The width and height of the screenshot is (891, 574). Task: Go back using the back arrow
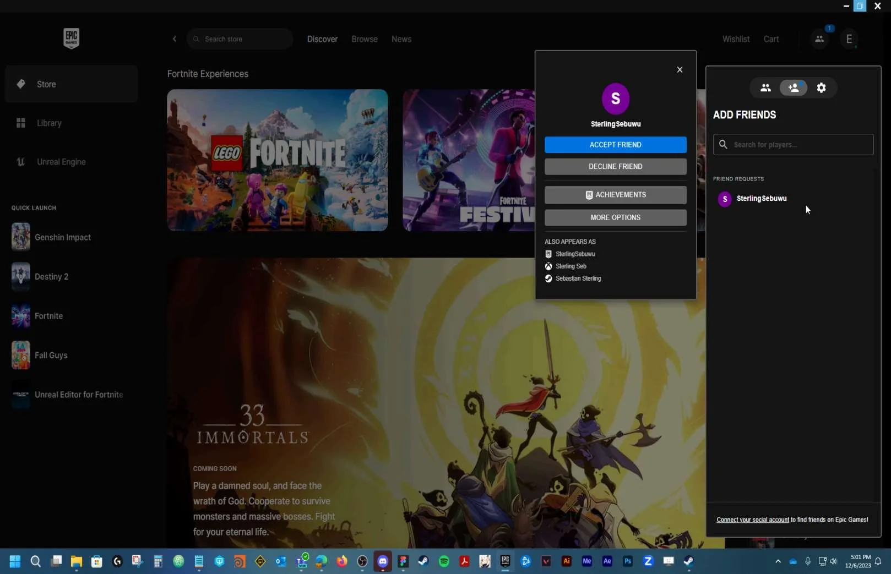pyautogui.click(x=175, y=39)
